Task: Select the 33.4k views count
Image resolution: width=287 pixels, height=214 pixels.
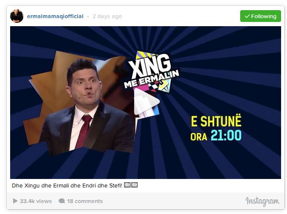Action: (36, 201)
